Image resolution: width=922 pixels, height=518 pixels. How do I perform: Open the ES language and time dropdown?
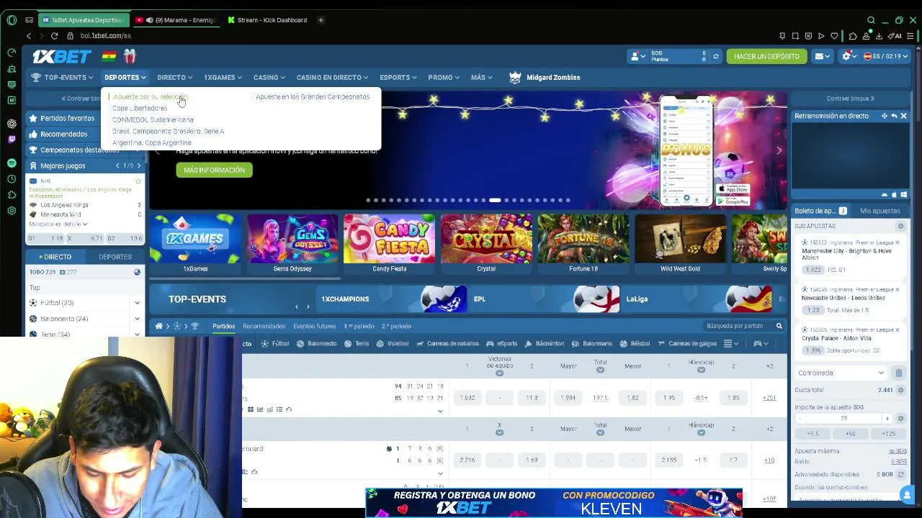pos(886,56)
